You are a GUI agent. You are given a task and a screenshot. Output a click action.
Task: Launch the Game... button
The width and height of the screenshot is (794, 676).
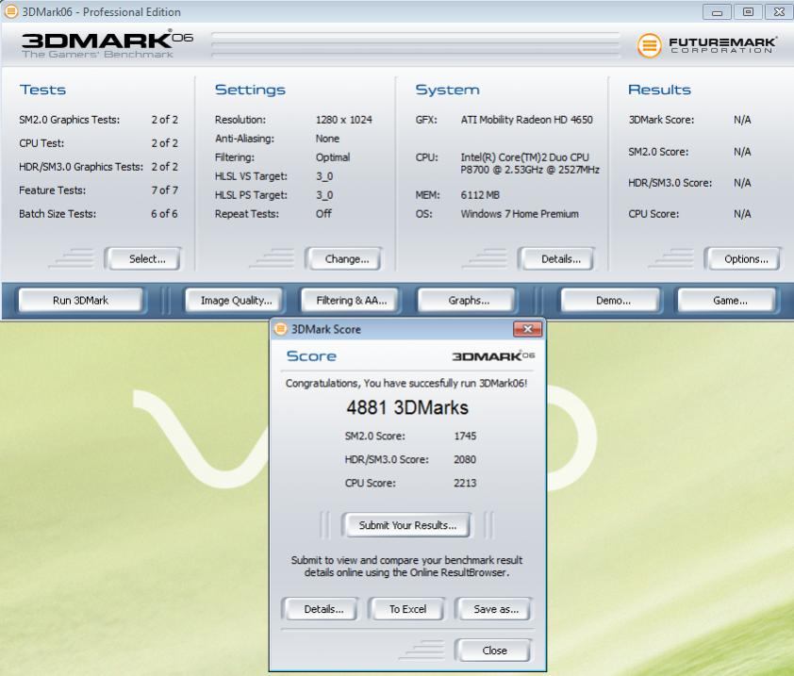click(726, 300)
